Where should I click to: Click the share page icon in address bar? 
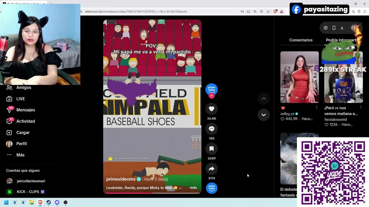(x=268, y=11)
